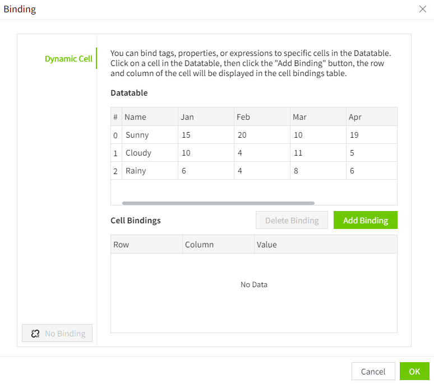Viewport: 434px width, 384px height.
Task: Confirm with the OK button
Action: (x=414, y=372)
